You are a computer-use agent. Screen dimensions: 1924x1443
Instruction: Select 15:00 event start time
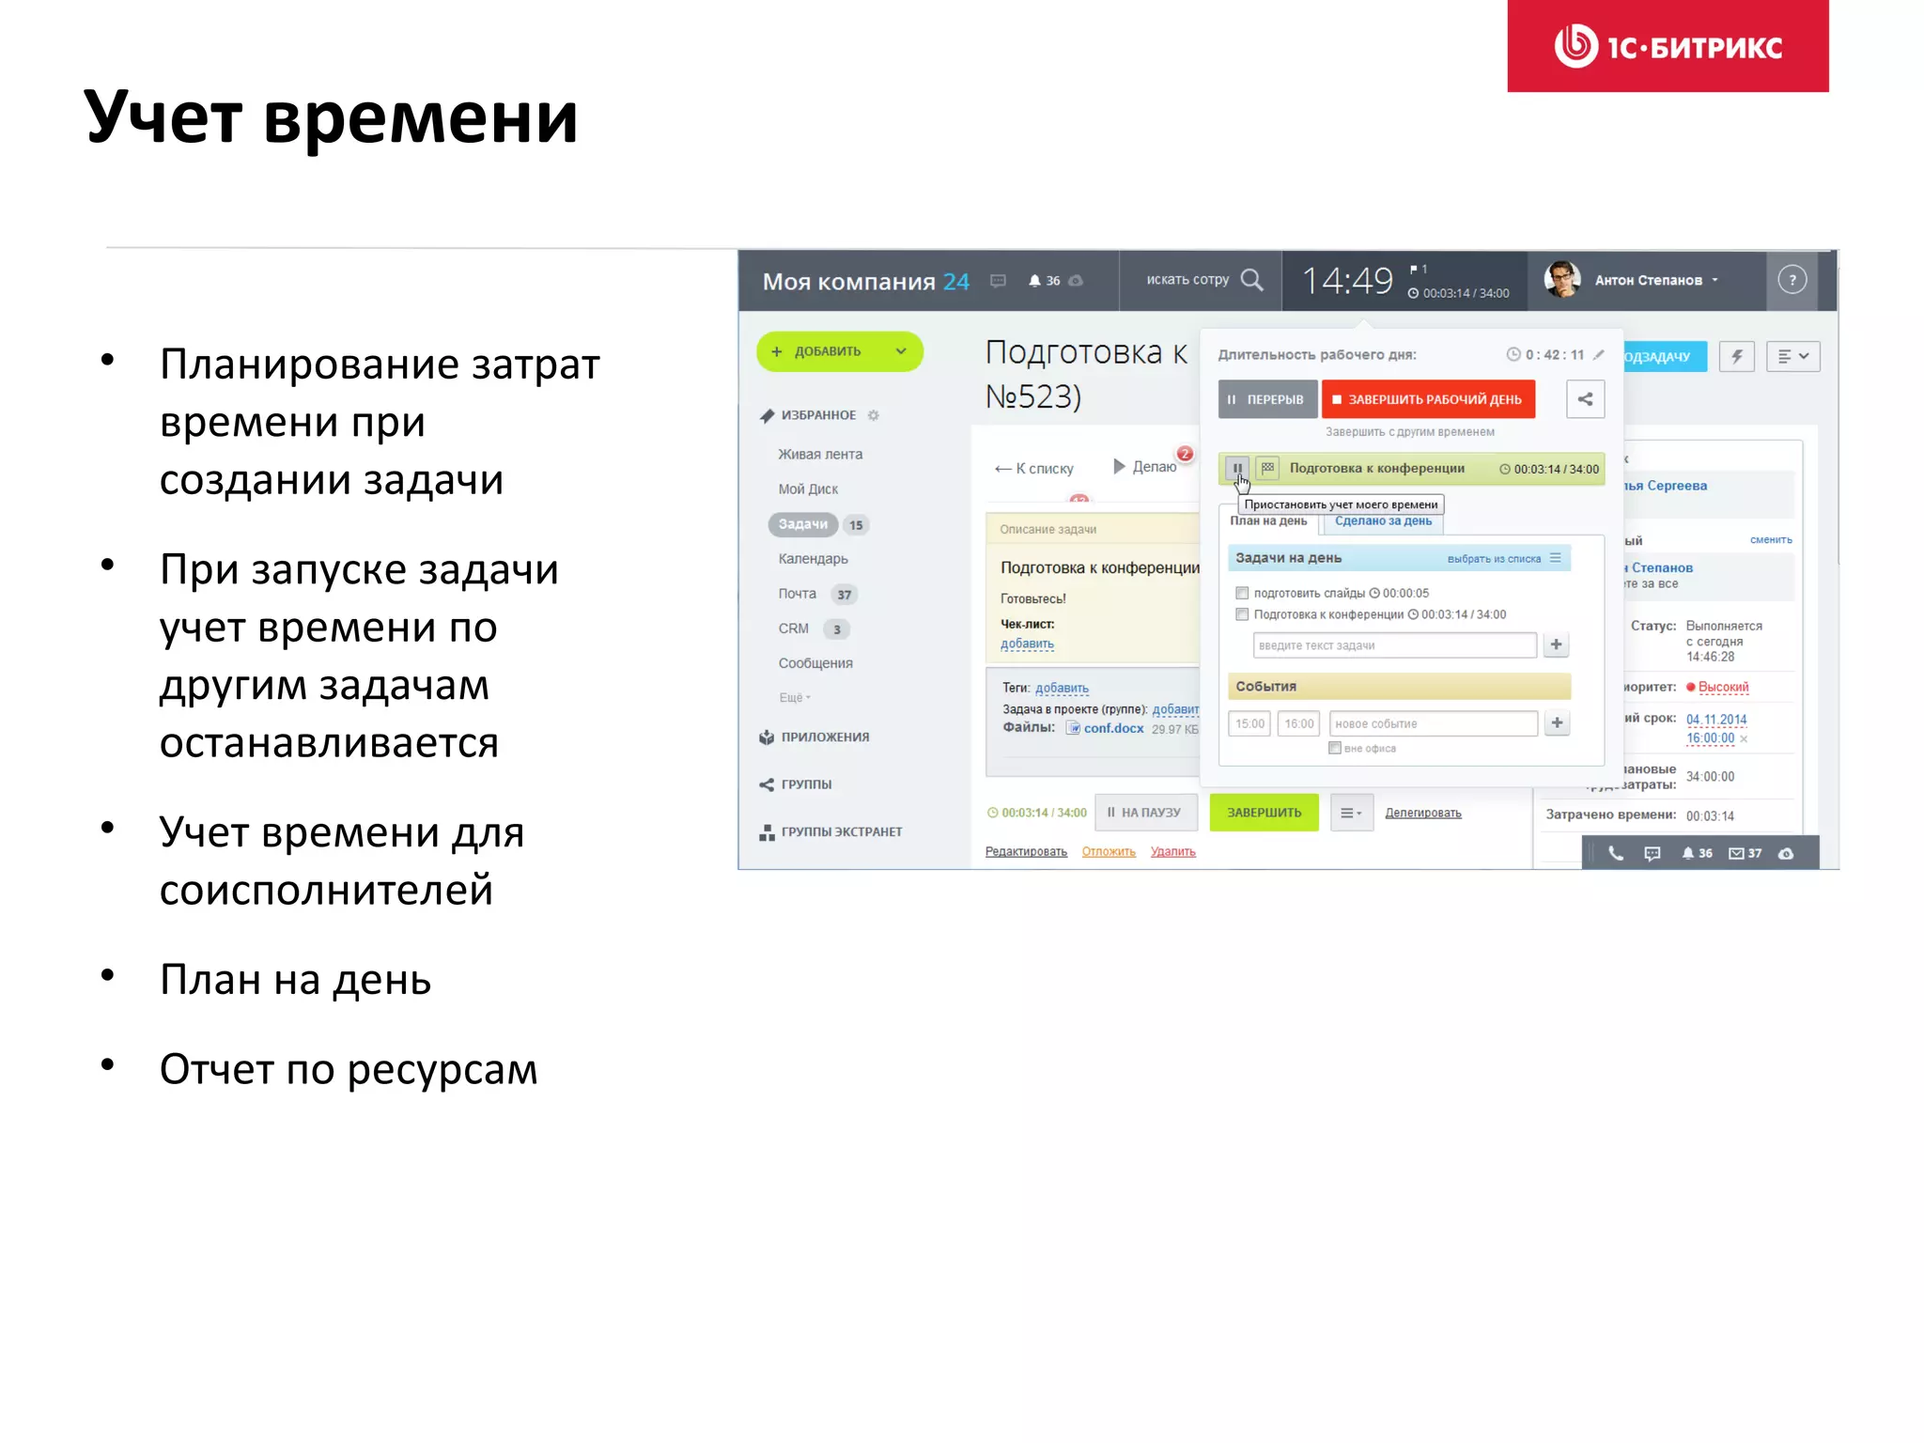[x=1249, y=723]
